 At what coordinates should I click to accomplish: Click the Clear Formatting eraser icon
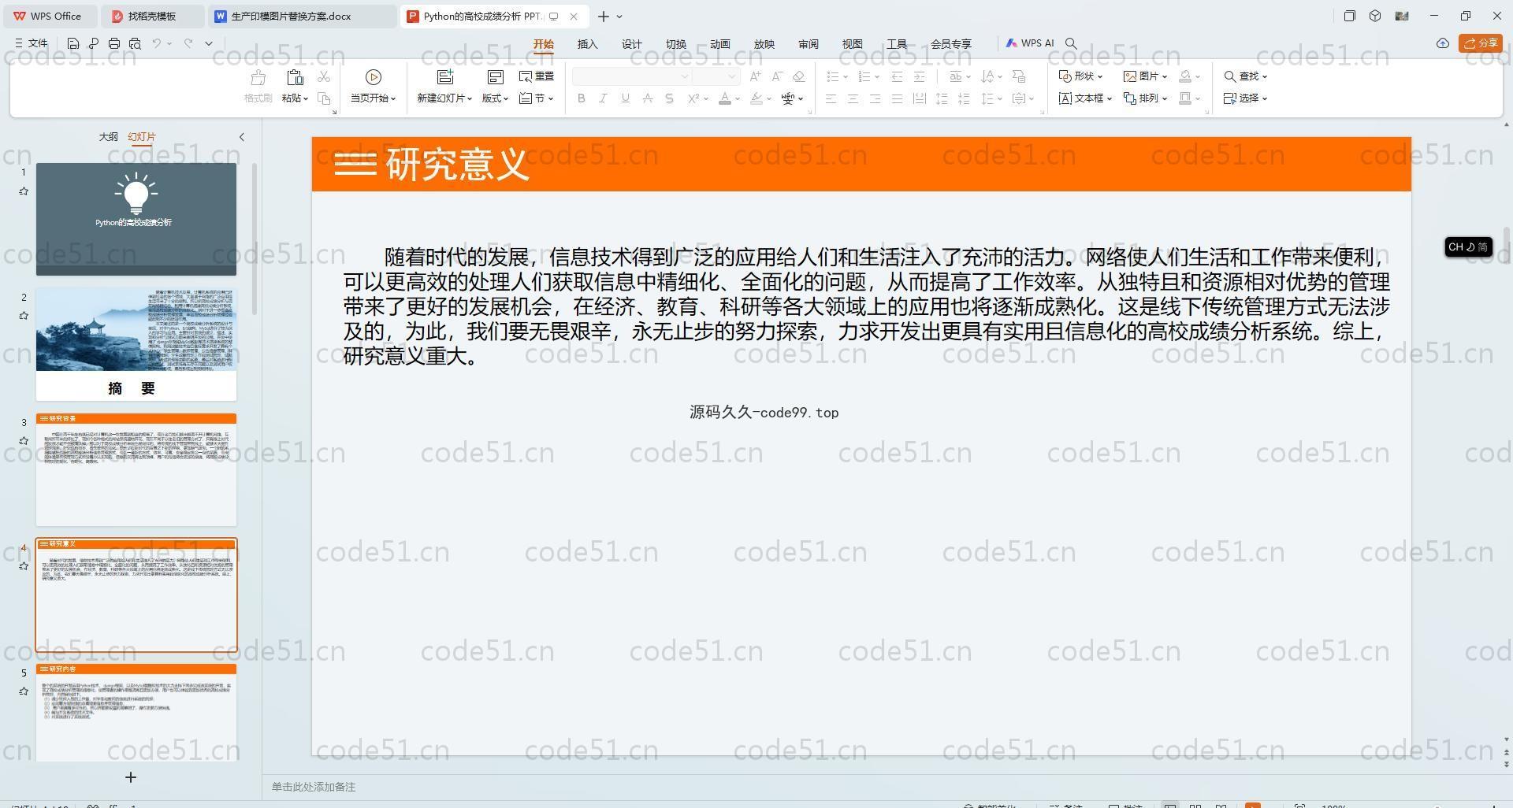click(x=798, y=76)
